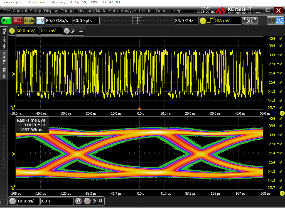Toggle channel 1 on/off button

click(12, 31)
